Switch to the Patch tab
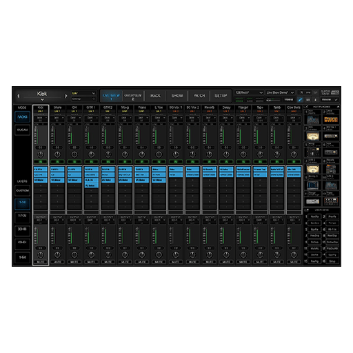 (199, 96)
